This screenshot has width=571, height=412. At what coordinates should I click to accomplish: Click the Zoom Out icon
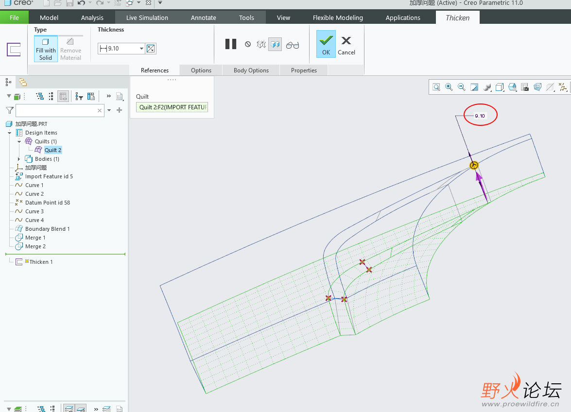click(x=461, y=87)
